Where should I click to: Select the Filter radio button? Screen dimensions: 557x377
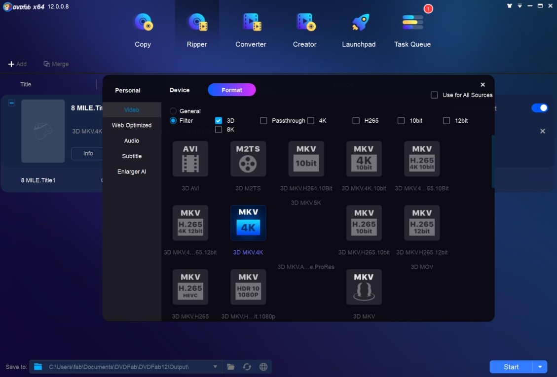coord(173,121)
